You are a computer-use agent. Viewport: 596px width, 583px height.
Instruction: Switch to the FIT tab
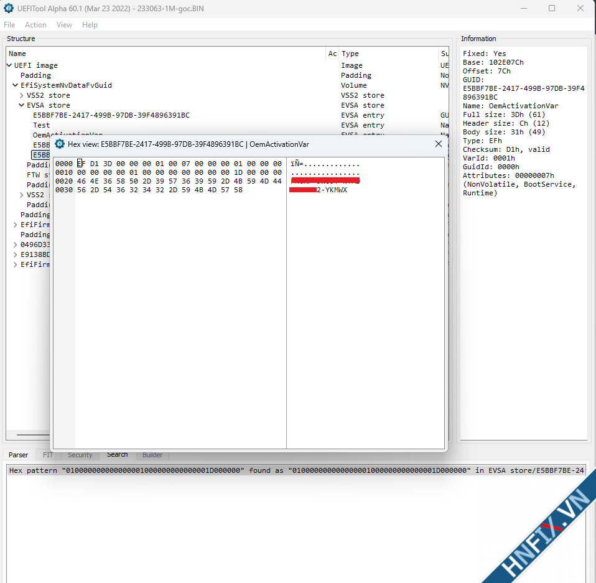[48, 455]
